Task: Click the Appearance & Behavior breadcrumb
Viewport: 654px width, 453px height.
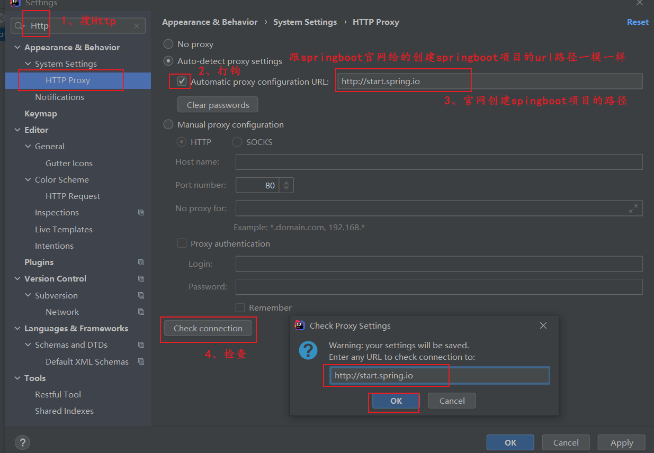Action: 210,22
